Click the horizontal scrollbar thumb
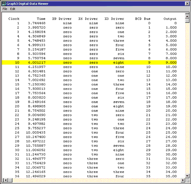 pos(10,180)
